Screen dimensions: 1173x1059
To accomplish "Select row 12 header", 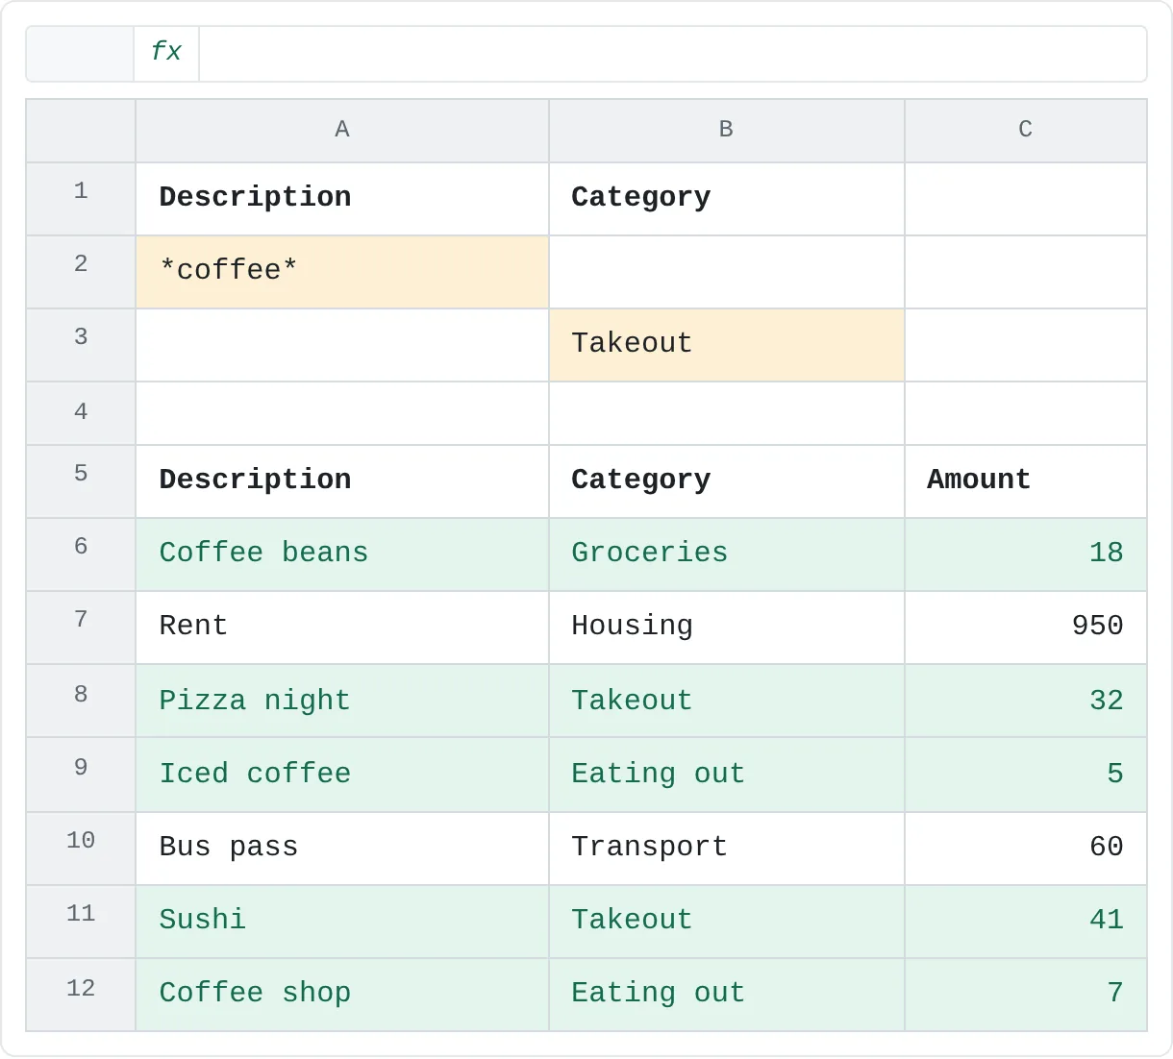I will click(81, 995).
